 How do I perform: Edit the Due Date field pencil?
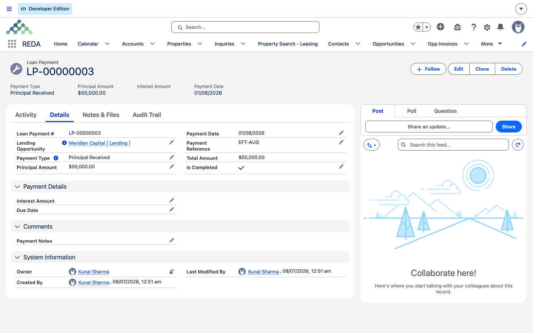click(x=172, y=210)
